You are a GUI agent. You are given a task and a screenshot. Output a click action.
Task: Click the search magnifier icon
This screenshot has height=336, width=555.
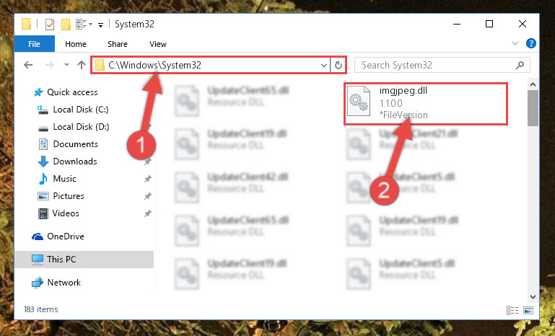(x=520, y=65)
